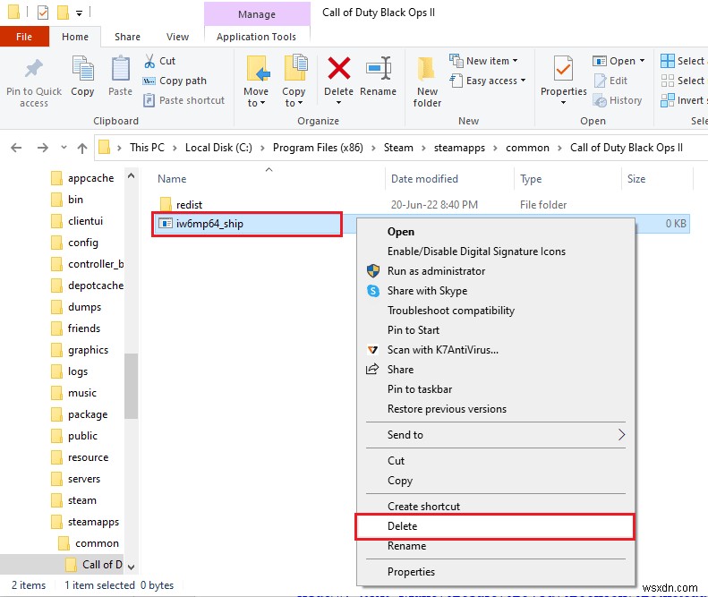
Task: Click the Back navigation arrow
Action: coord(16,148)
